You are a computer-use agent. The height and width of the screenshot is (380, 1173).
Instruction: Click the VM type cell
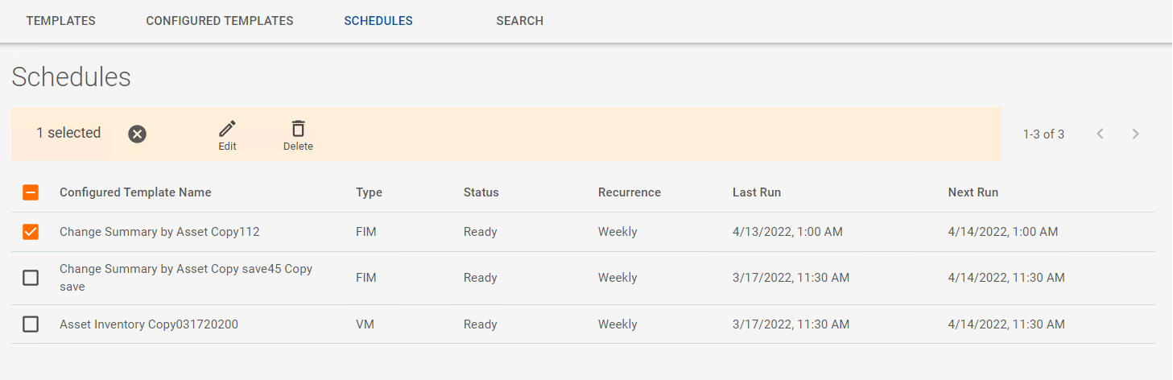365,324
